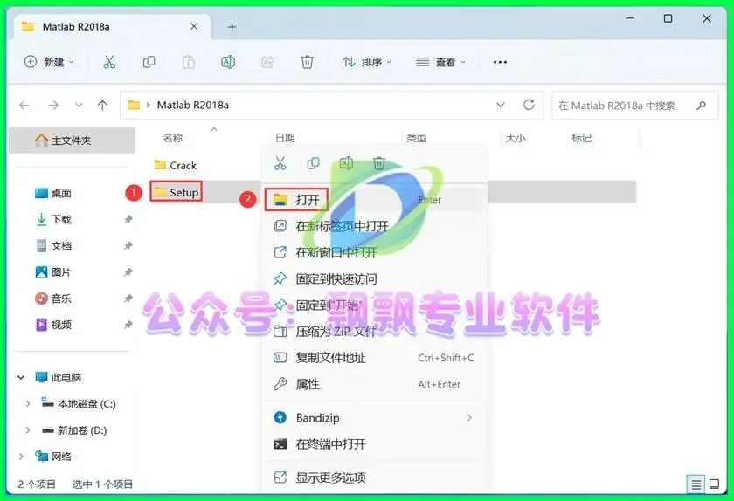
Task: Click the pin icon next to 视频
Action: pos(128,325)
